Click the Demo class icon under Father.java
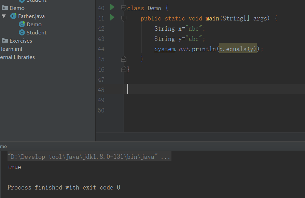Screen dimensions: 305x198 point(22,24)
